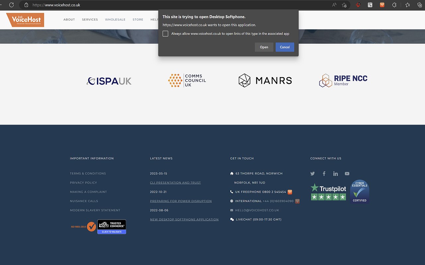Screen dimensions: 425x265
Task: View site info via the padlock icon
Action: (26, 5)
